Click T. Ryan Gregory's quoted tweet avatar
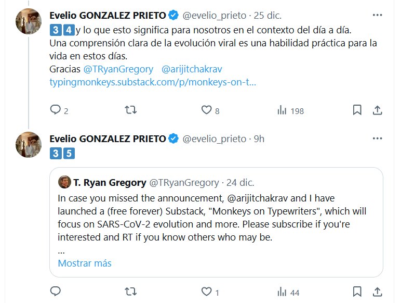 coord(65,183)
